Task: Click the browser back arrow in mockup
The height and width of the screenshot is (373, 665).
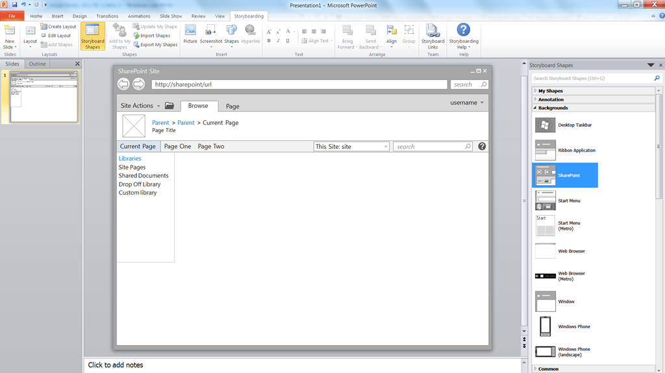Action: pyautogui.click(x=123, y=84)
